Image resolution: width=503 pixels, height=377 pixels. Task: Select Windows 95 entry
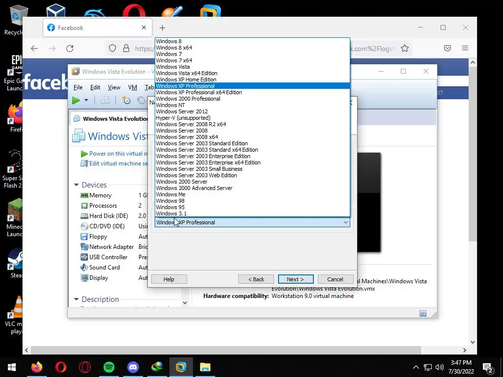[x=252, y=208]
